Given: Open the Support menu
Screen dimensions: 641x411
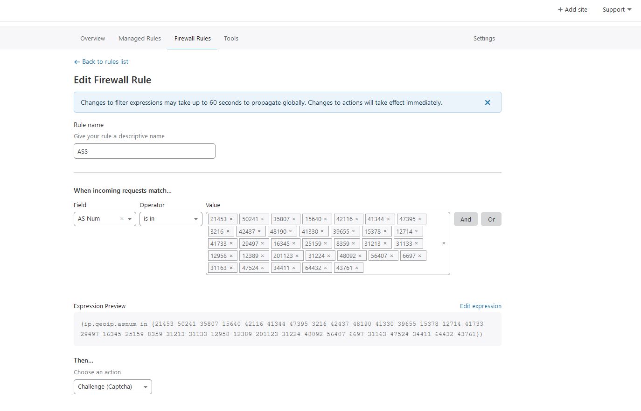Looking at the screenshot, I should (616, 9).
